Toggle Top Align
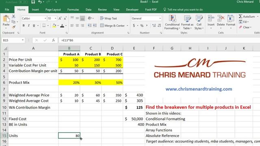 click(x=72, y=18)
